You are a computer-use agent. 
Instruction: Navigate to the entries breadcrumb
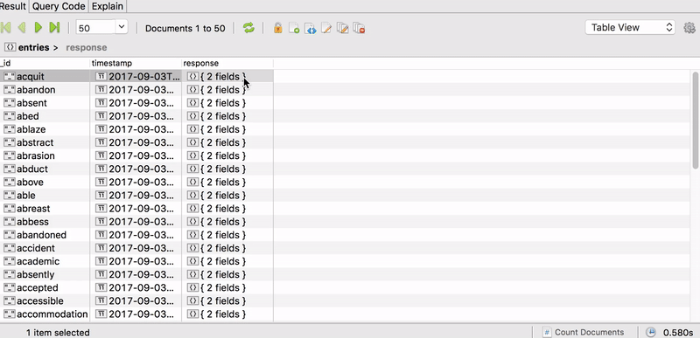33,47
